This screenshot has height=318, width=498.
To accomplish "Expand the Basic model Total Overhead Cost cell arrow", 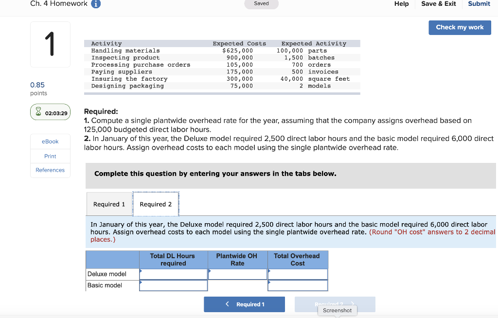I will pos(269,282).
